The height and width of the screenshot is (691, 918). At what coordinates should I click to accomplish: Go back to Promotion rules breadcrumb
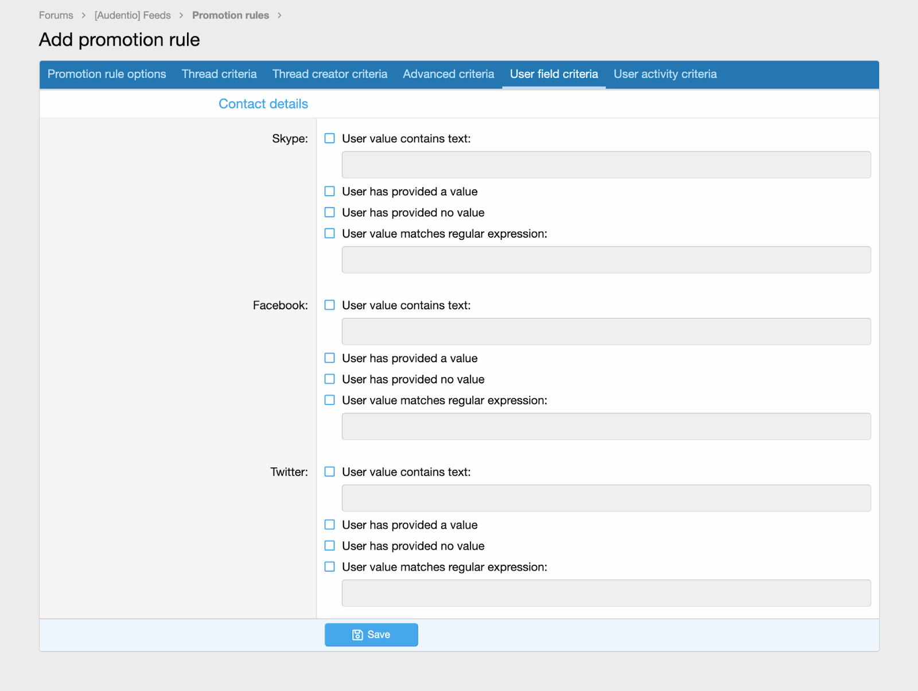(x=230, y=15)
